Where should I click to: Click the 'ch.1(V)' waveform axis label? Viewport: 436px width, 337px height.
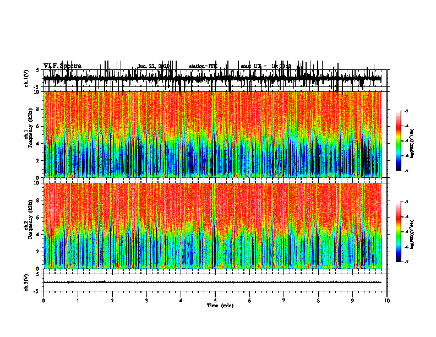click(x=26, y=79)
